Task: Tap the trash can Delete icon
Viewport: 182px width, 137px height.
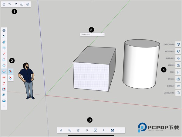Action: [78, 130]
